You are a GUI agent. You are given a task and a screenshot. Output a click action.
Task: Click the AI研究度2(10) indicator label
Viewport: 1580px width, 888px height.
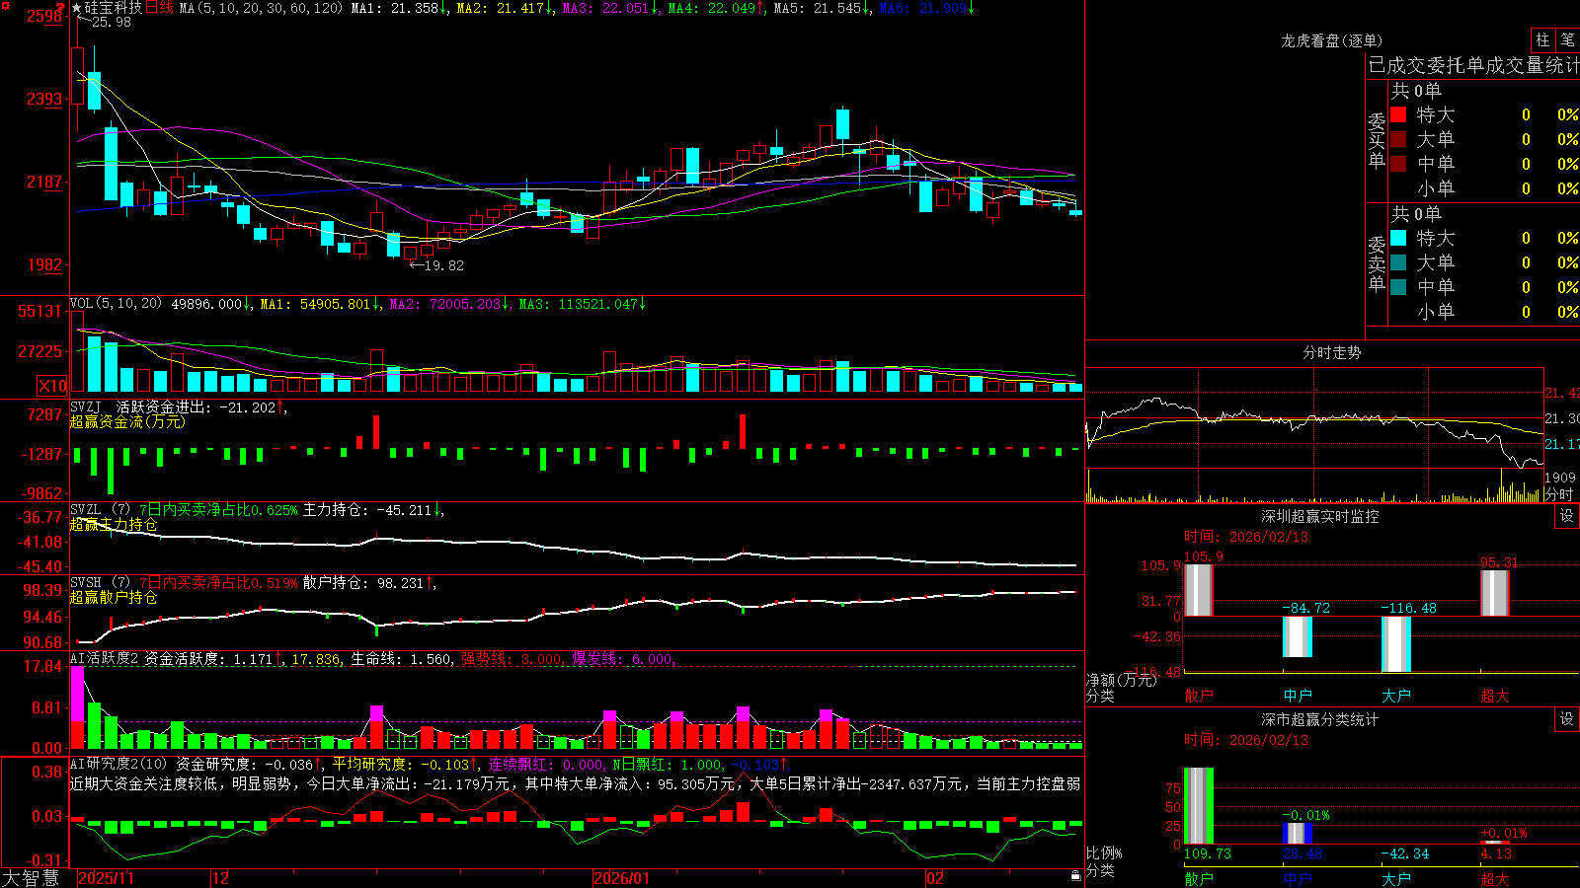pos(118,764)
